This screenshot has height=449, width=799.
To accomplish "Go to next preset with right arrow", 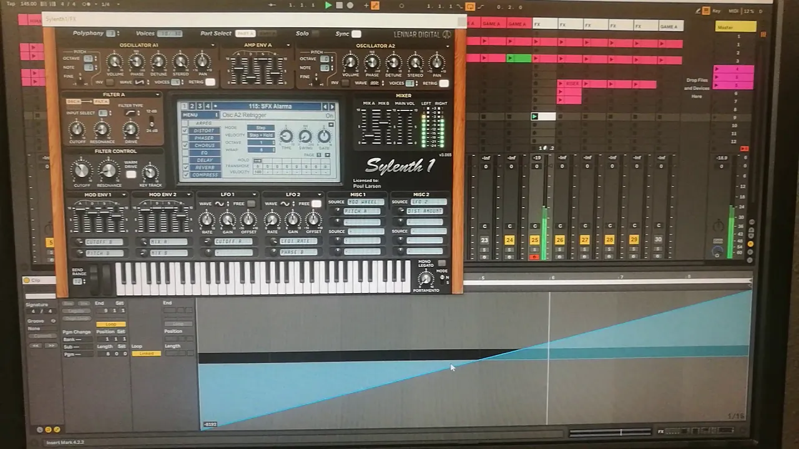I will 332,107.
